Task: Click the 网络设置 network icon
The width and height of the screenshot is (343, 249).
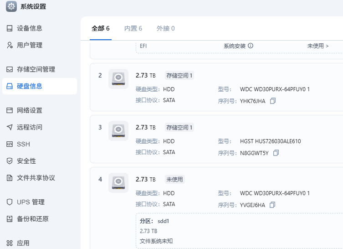Action: coord(10,110)
